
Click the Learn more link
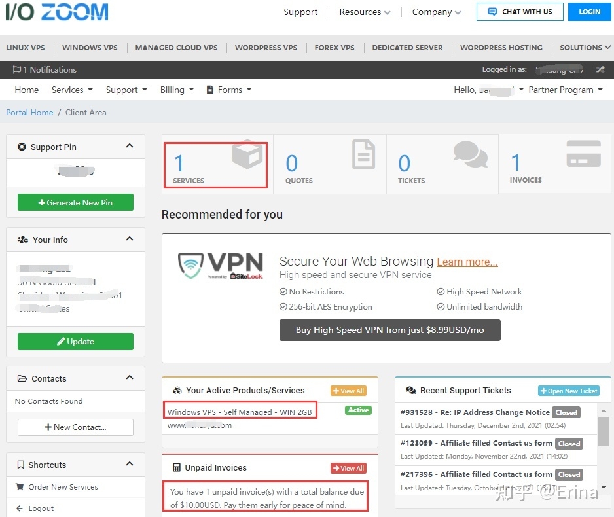pos(467,262)
